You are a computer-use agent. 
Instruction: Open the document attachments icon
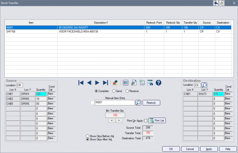(134, 83)
